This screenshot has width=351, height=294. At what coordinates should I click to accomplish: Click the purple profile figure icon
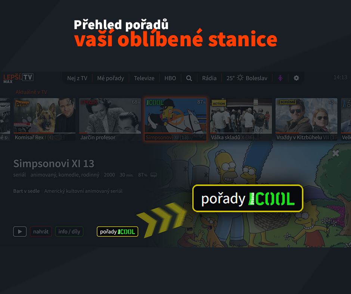(x=280, y=78)
